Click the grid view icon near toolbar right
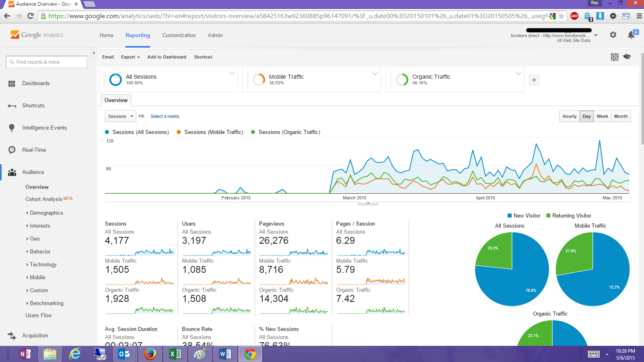 tap(615, 57)
